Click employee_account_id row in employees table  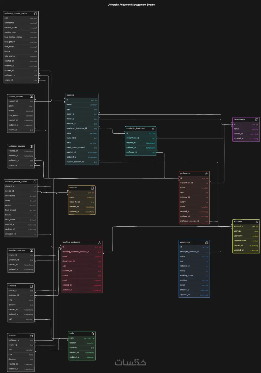click(x=194, y=252)
